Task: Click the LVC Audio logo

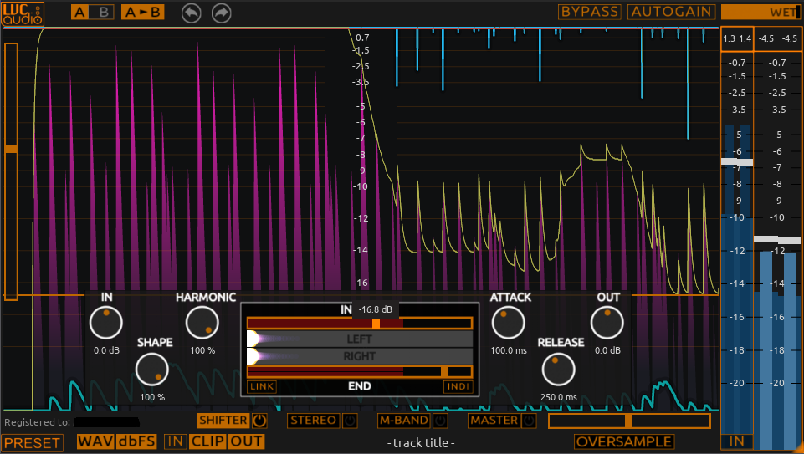Action: pos(23,13)
